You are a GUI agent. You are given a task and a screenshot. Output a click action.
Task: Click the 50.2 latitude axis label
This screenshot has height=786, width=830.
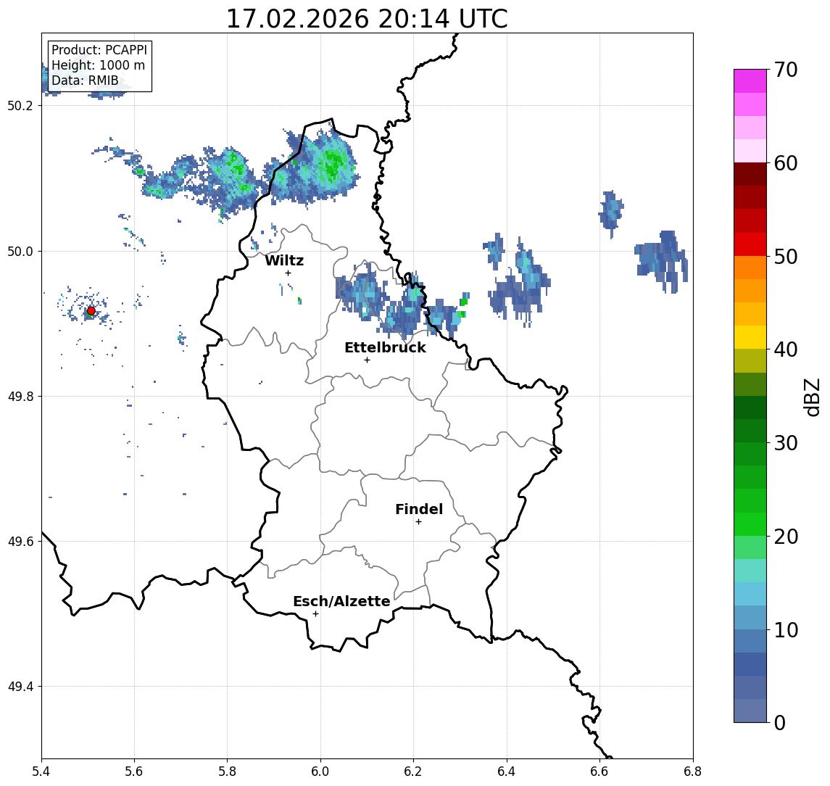coord(20,105)
